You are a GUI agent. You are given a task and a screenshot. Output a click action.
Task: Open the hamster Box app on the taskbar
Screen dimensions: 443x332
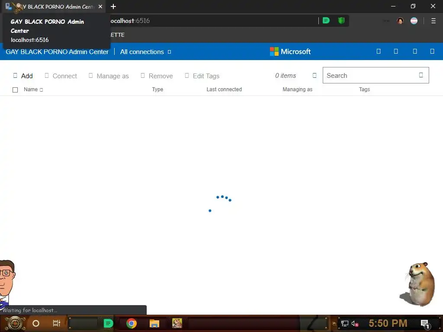pos(177,323)
